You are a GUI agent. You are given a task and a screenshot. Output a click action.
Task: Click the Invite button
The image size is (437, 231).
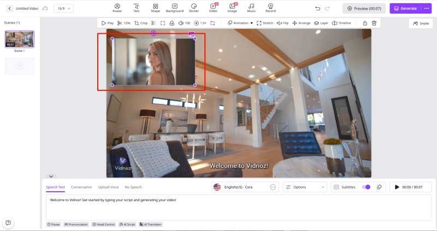tap(421, 23)
